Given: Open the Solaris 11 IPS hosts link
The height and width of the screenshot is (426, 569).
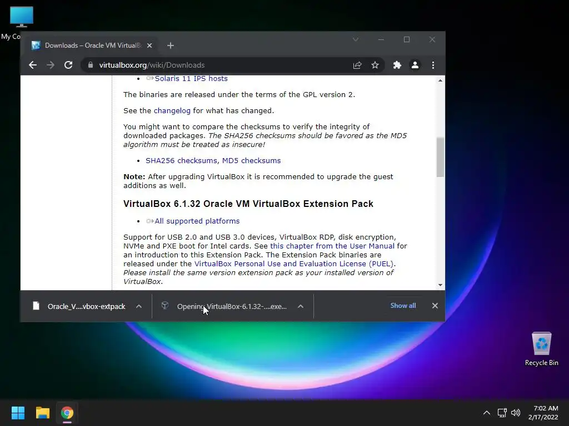Looking at the screenshot, I should pyautogui.click(x=191, y=79).
